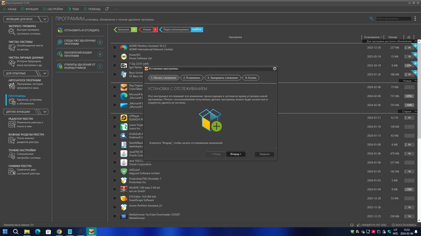Open Обновления ваших программ

(x=80, y=54)
